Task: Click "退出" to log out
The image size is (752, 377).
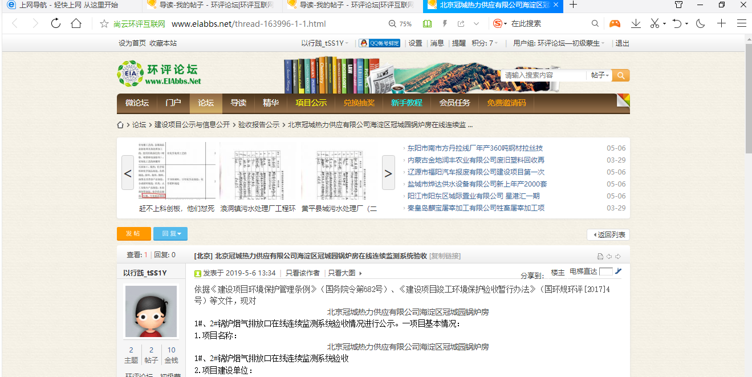Action: click(623, 43)
